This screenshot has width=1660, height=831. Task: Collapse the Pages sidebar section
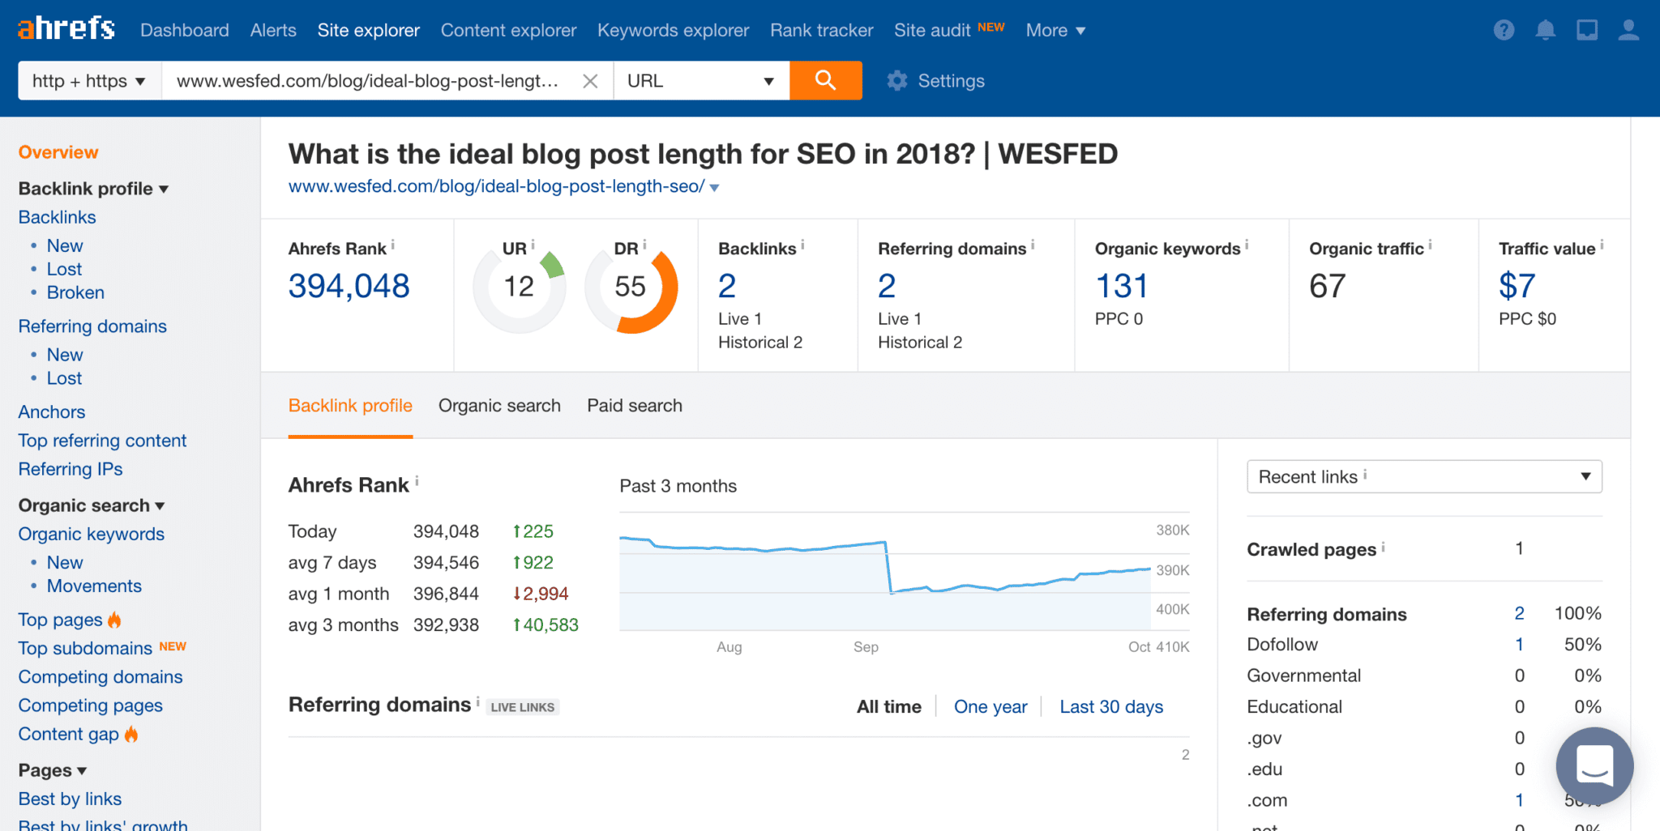[x=53, y=769]
